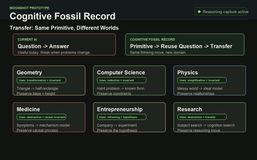The image size is (257, 160).
Task: Click the Physics card heading
Action: click(187, 72)
